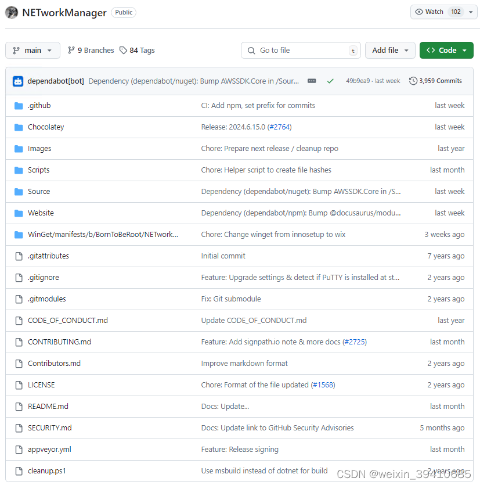The image size is (480, 485).
Task: Click the README.md file icon
Action: [19, 406]
